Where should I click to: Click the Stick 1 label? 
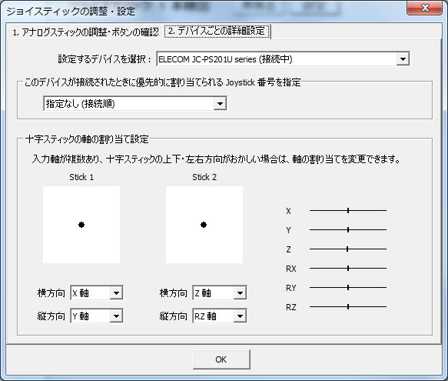[81, 177]
